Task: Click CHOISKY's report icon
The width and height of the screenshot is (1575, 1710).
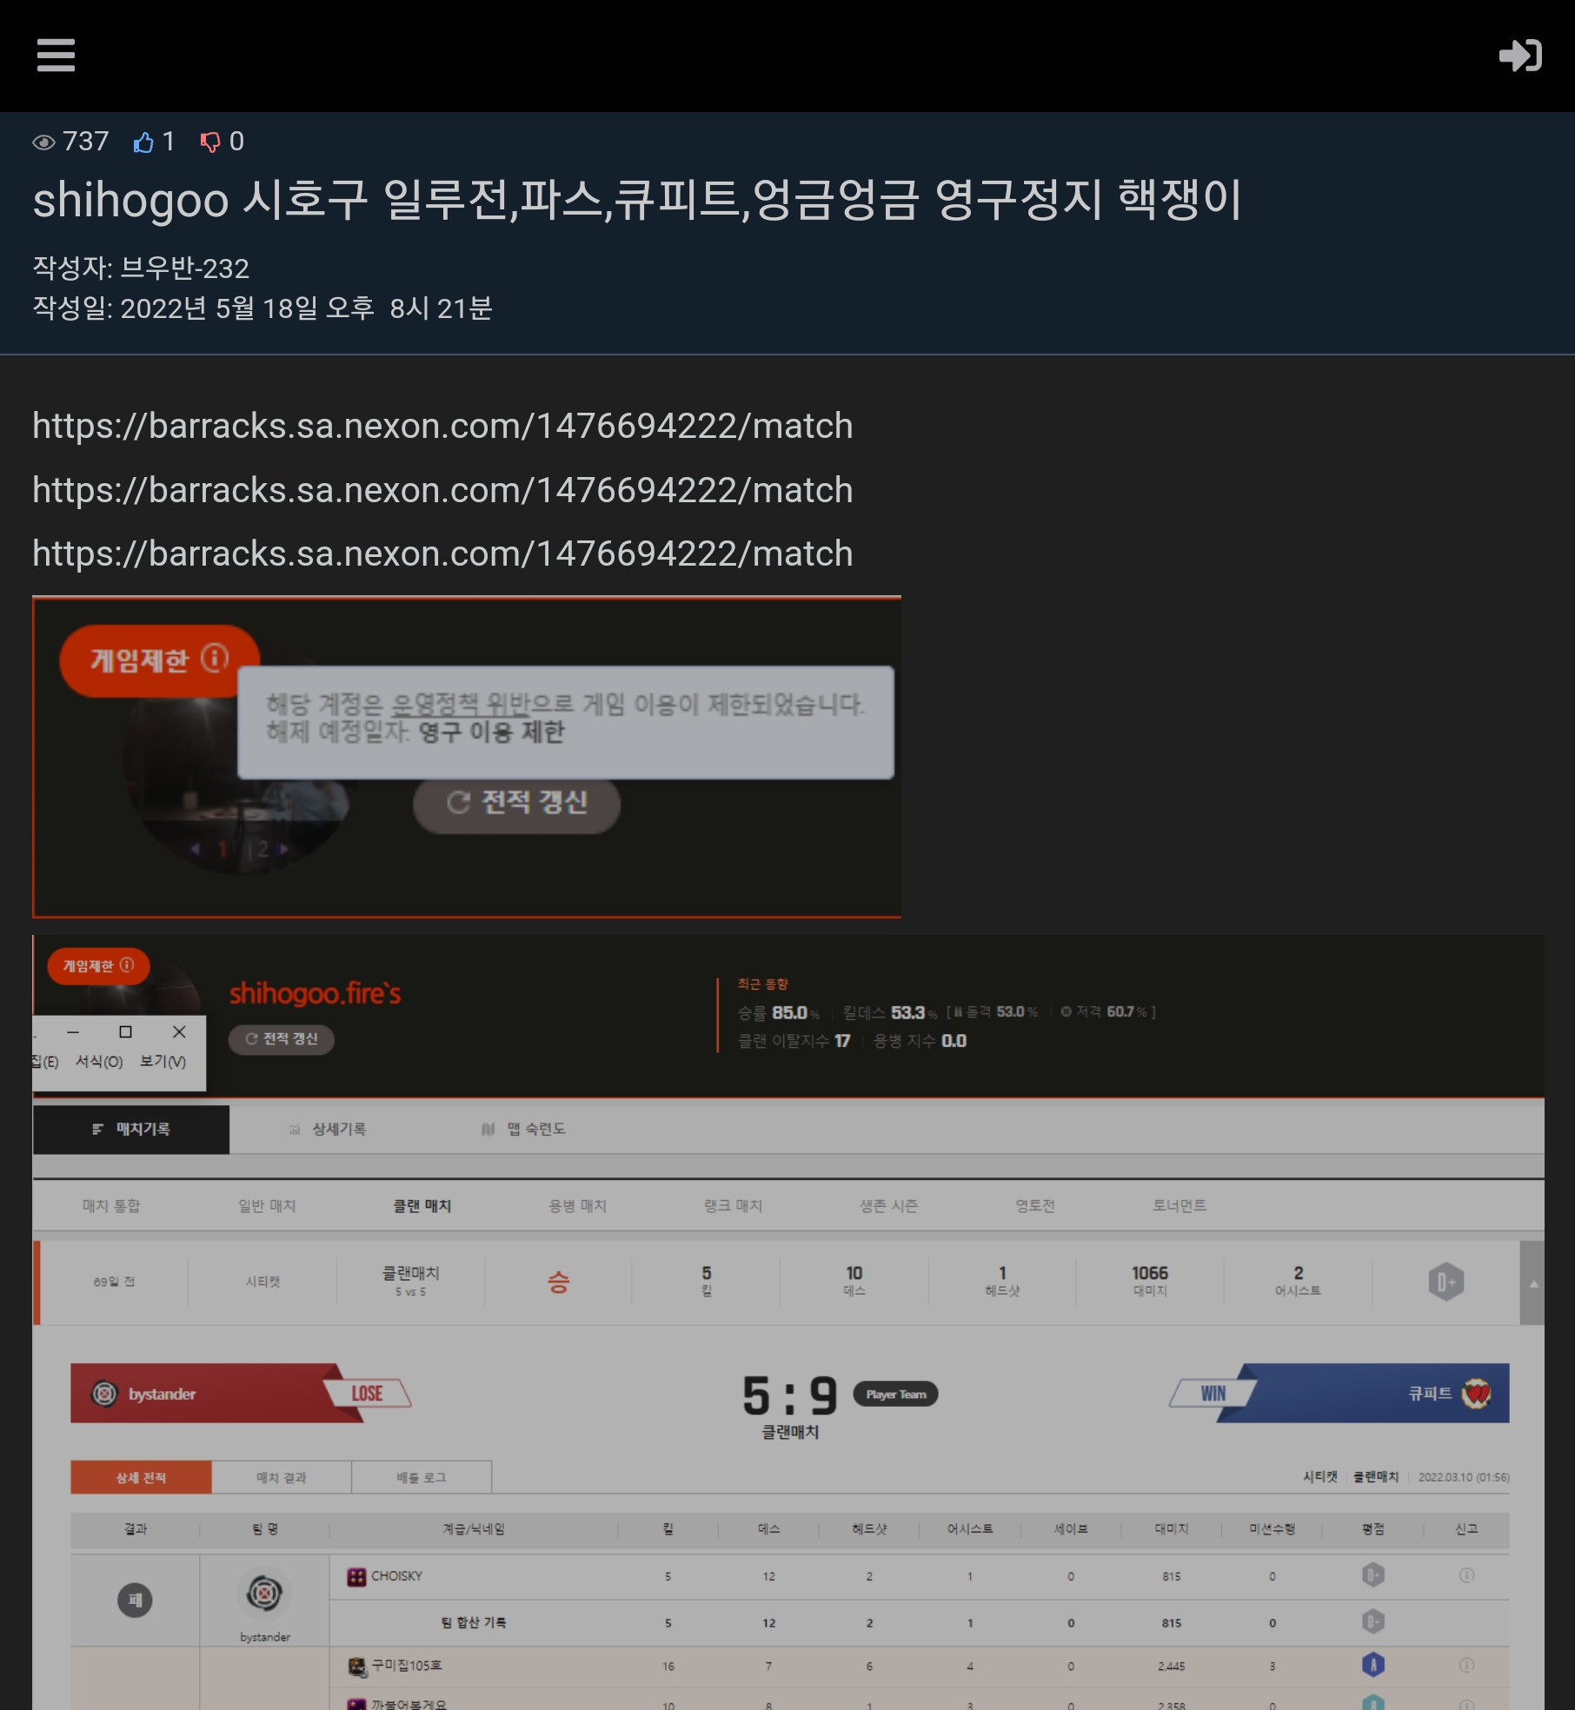Action: tap(1466, 1575)
